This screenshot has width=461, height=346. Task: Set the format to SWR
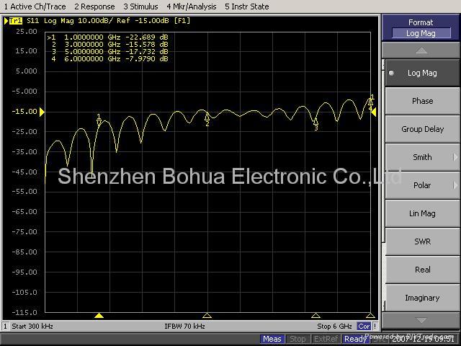pyautogui.click(x=421, y=241)
